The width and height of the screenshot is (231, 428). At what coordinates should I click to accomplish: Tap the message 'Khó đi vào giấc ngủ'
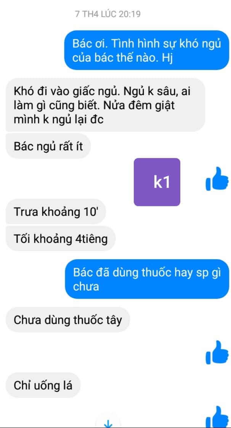tap(105, 105)
